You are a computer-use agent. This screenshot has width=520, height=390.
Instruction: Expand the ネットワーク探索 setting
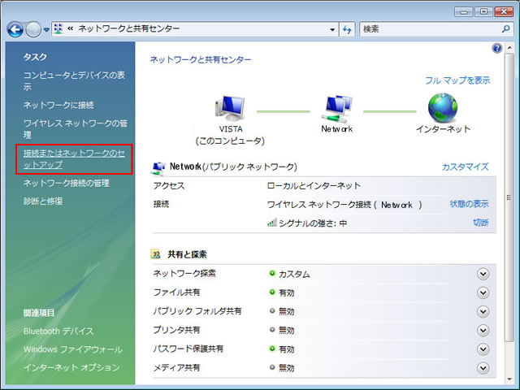483,274
